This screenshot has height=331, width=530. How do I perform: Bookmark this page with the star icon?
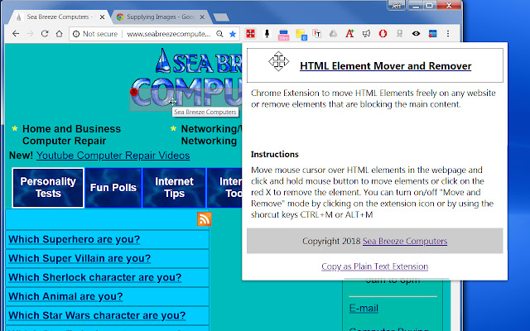233,34
